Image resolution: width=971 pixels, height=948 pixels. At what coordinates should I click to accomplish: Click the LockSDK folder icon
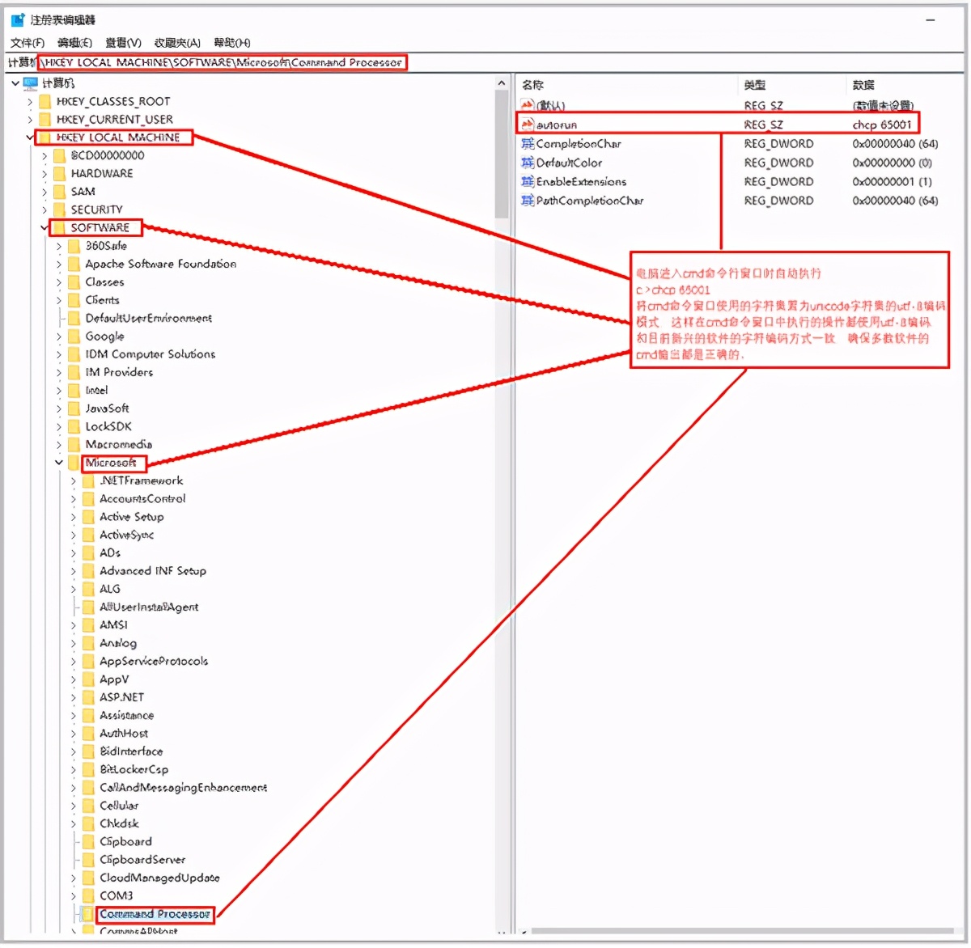tap(74, 426)
